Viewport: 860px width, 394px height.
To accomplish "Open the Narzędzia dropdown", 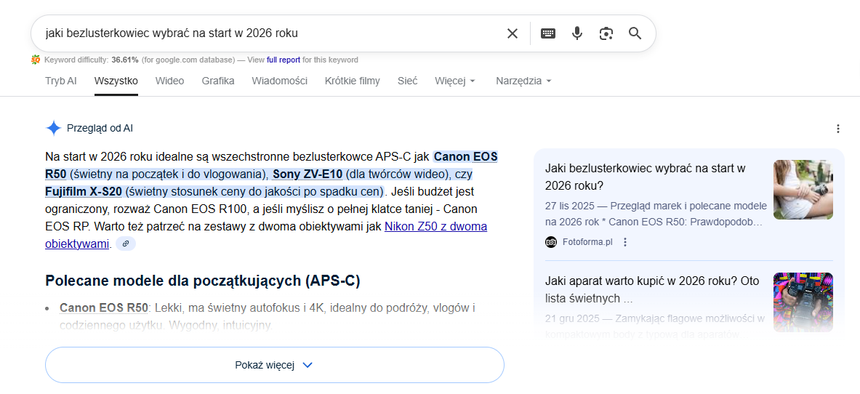I will coord(523,81).
